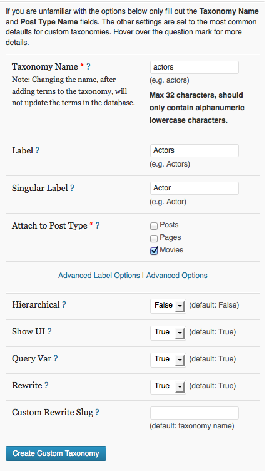
Task: Open the Advanced Options link
Action: [x=177, y=276]
